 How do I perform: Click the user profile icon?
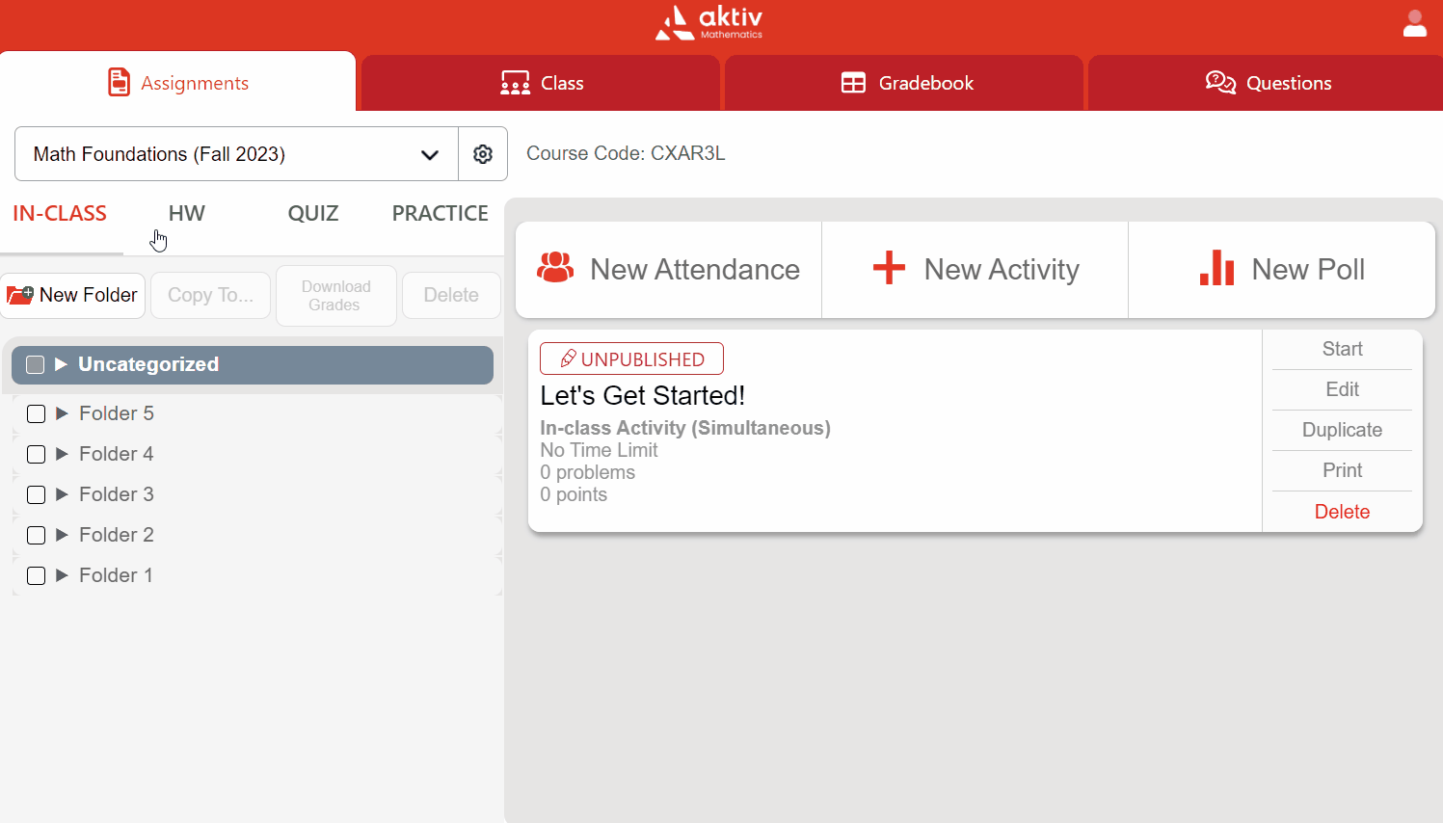click(x=1414, y=23)
